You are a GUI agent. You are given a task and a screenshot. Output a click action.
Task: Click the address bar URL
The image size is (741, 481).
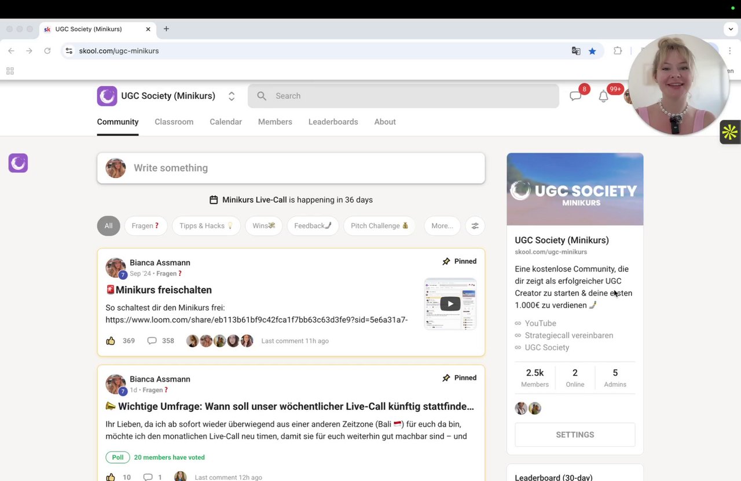pyautogui.click(x=119, y=51)
